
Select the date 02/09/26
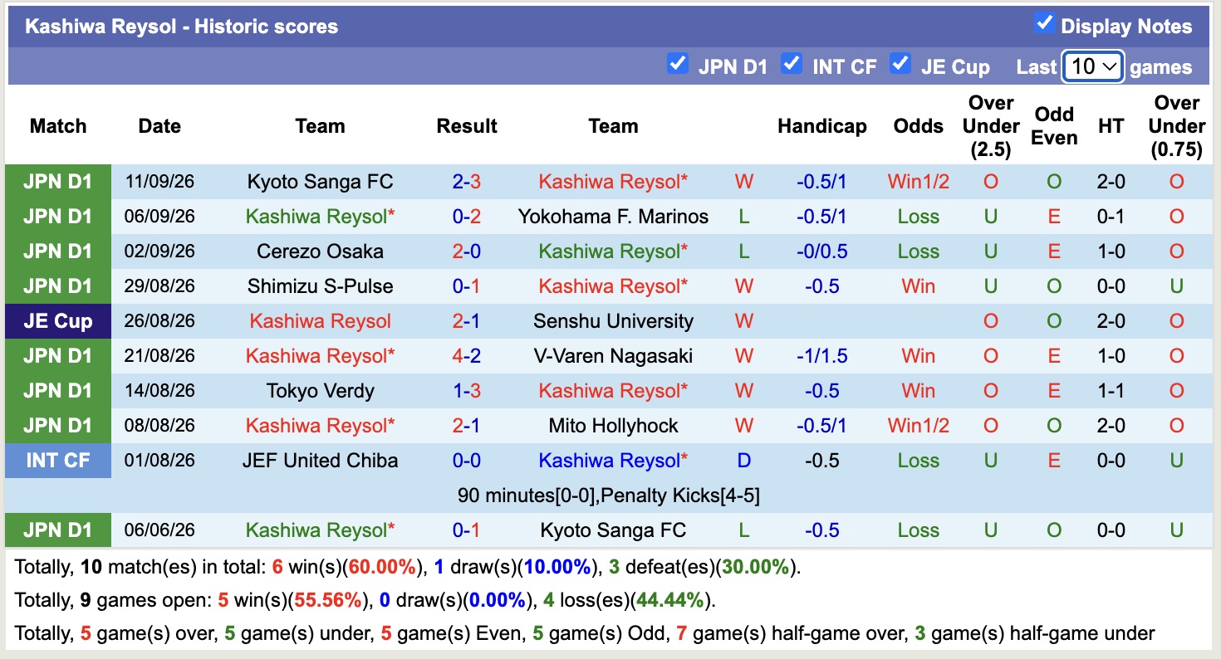pos(159,251)
